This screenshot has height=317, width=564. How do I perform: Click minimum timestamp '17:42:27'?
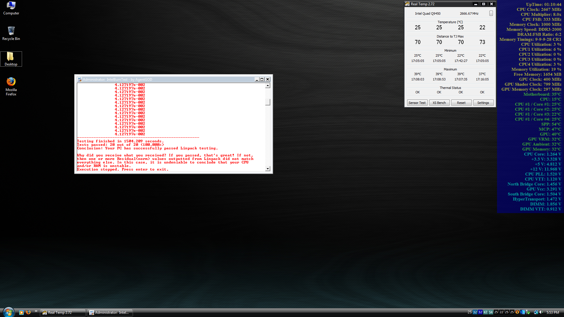click(461, 61)
